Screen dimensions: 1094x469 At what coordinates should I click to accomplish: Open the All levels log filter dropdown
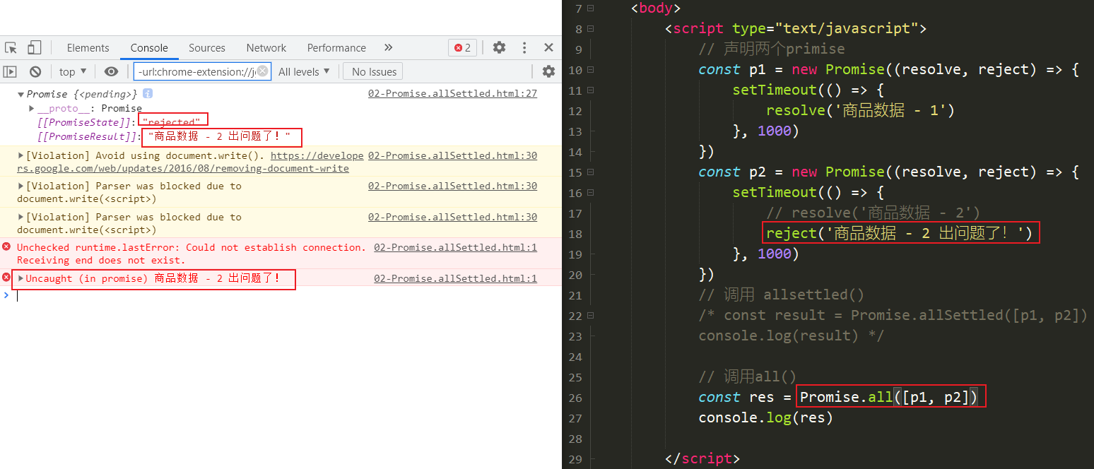[x=304, y=71]
